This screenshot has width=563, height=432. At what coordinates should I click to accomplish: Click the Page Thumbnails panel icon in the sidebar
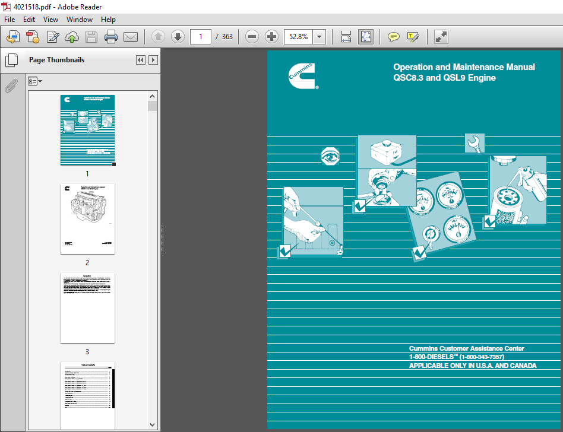11,61
